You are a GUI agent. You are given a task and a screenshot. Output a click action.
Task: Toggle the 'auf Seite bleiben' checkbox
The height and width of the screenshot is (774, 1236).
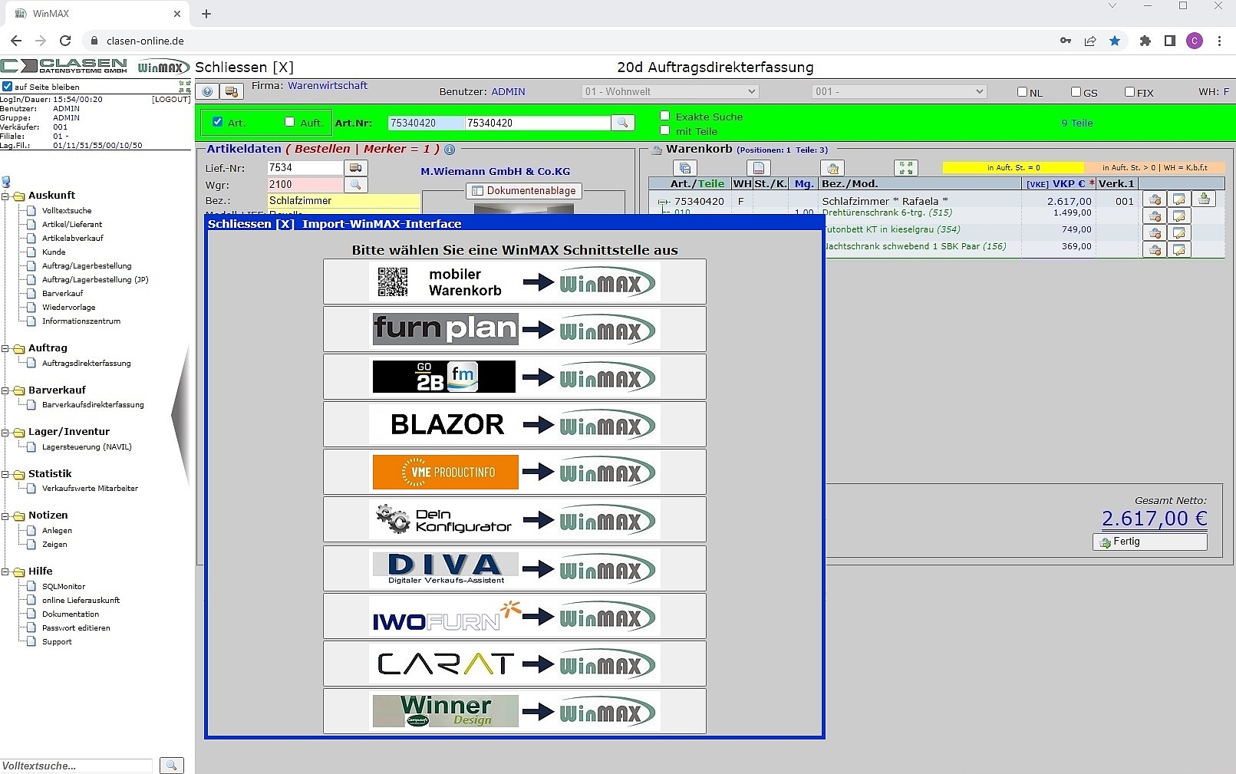[x=7, y=87]
